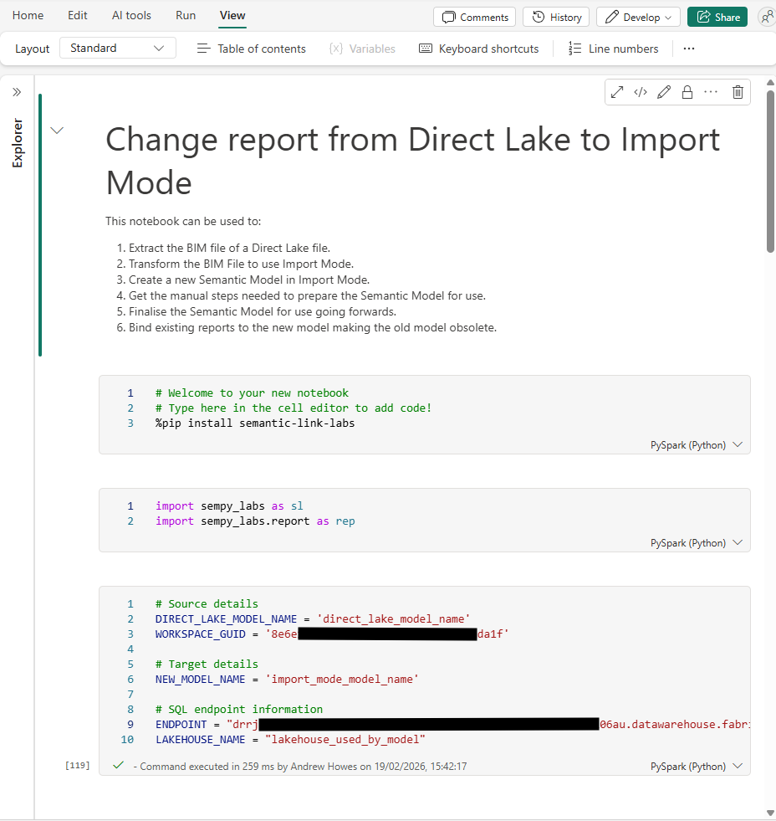Open the Develop dropdown menu
Viewport: 776px width, 821px height.
(638, 17)
